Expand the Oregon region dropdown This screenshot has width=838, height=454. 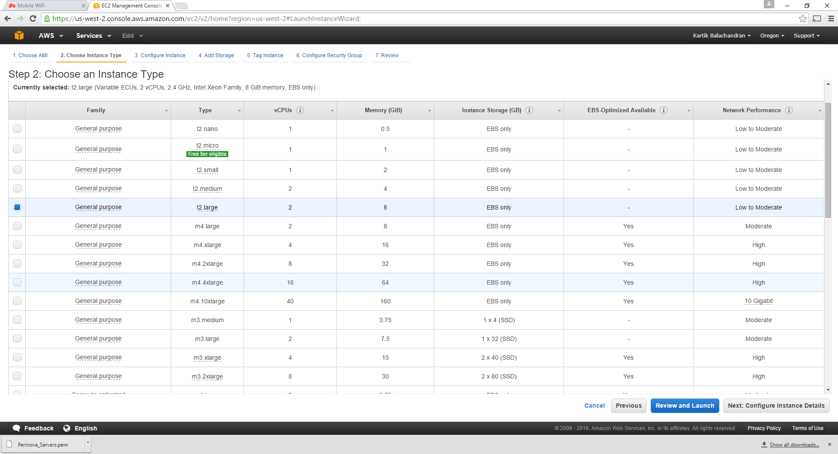772,36
